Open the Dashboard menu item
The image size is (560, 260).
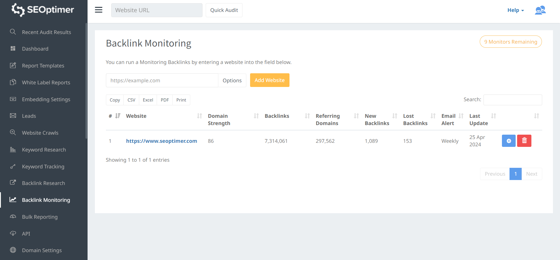click(x=35, y=49)
